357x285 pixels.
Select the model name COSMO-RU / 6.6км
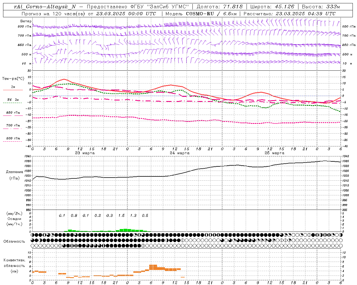pos(211,14)
